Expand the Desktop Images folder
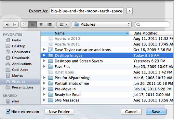174x119 pixels. pyautogui.click(x=44, y=55)
